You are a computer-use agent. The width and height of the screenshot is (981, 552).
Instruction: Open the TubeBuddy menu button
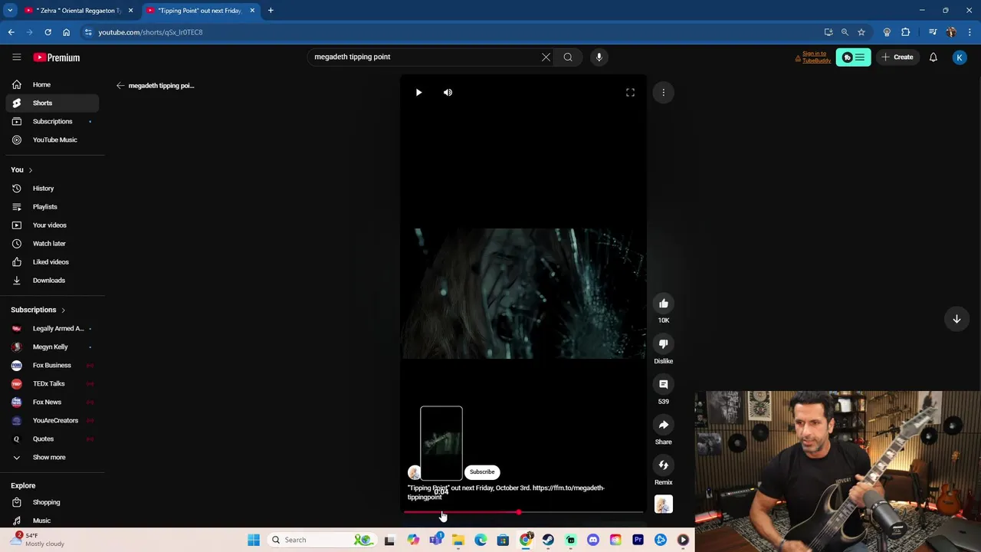pos(853,58)
